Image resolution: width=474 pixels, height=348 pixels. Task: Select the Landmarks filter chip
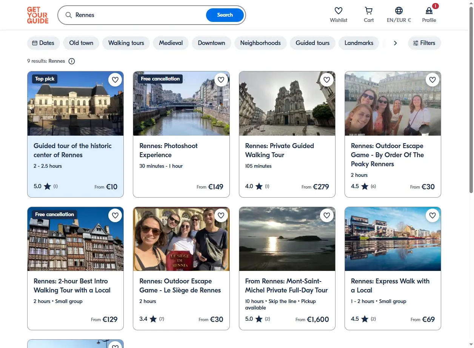click(x=359, y=43)
